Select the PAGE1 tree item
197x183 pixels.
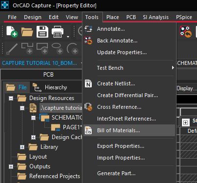tap(73, 127)
